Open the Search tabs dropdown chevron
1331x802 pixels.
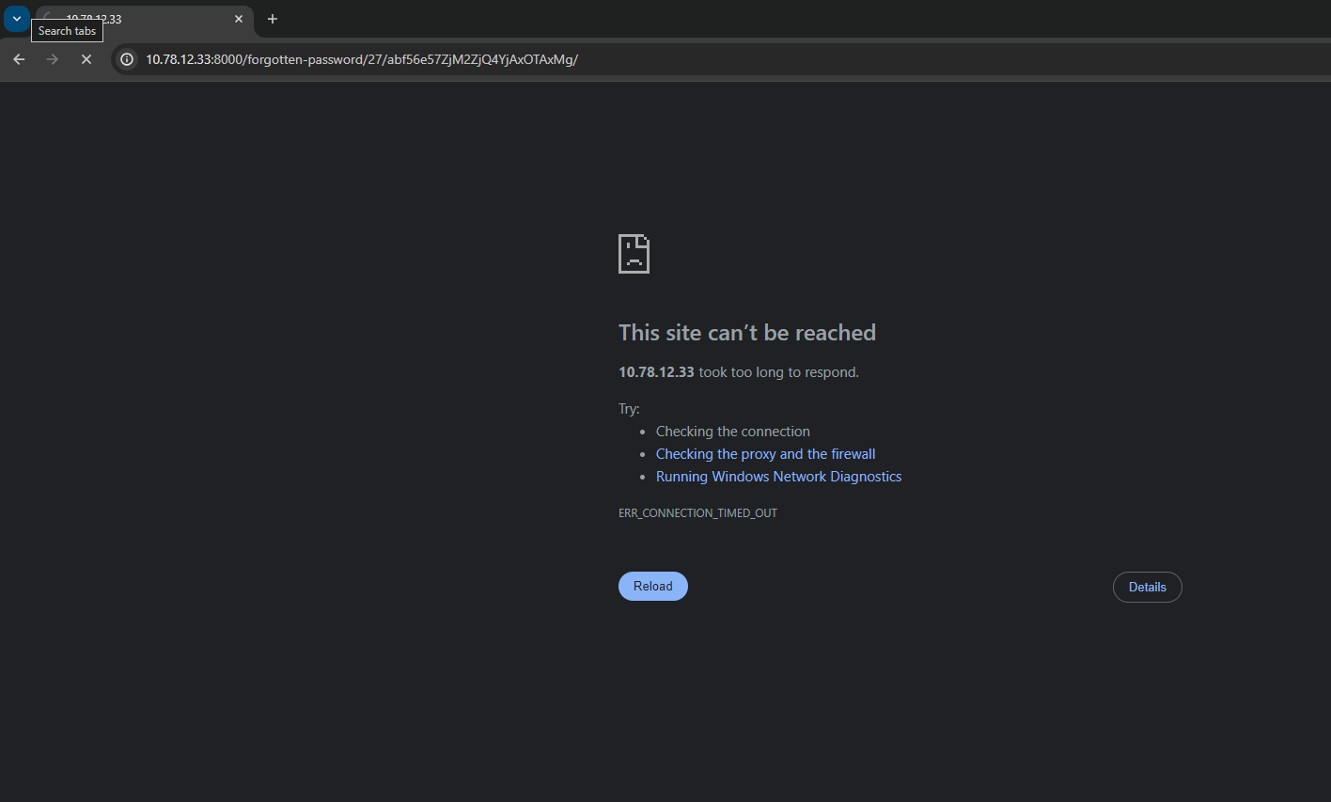coord(17,19)
